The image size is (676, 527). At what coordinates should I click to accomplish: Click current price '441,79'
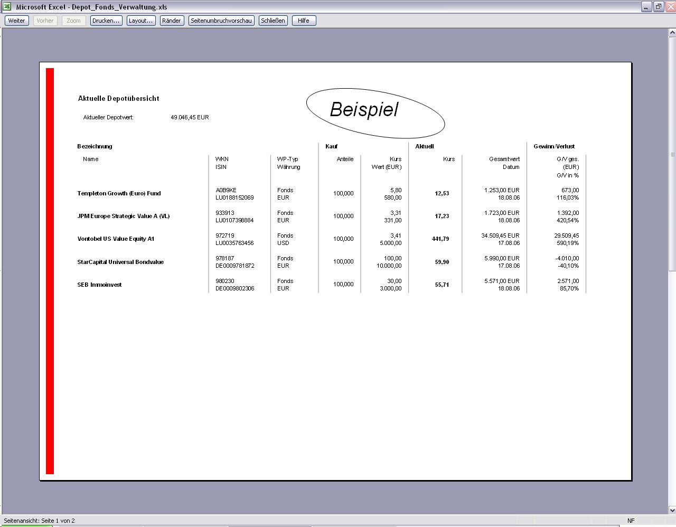(440, 239)
